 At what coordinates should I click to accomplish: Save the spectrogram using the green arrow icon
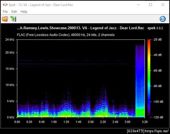tap(13, 19)
